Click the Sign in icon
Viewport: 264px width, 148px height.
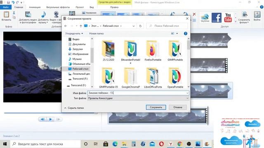tap(257, 15)
